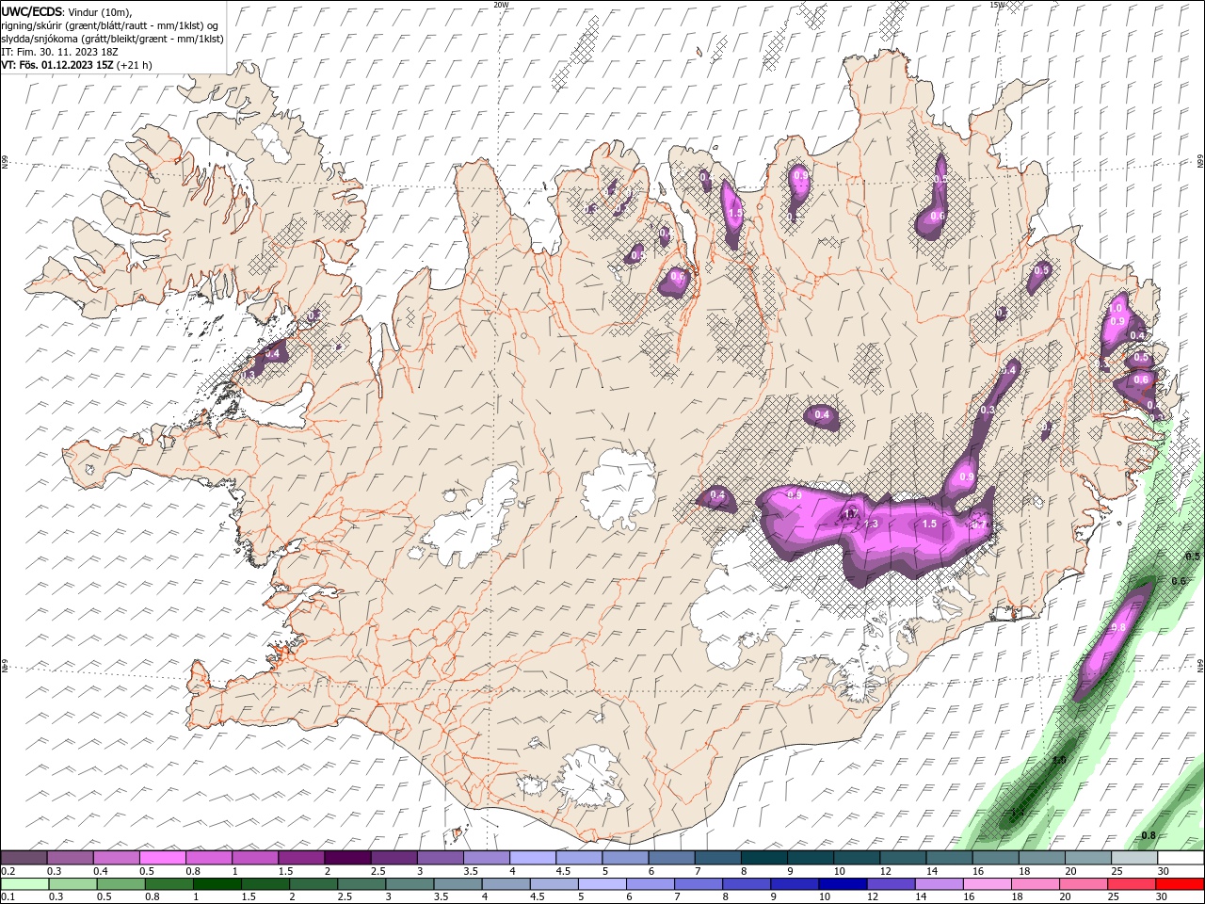Click the dark teal 9 swatch in snow legend
The image size is (1205, 904).
(x=810, y=858)
